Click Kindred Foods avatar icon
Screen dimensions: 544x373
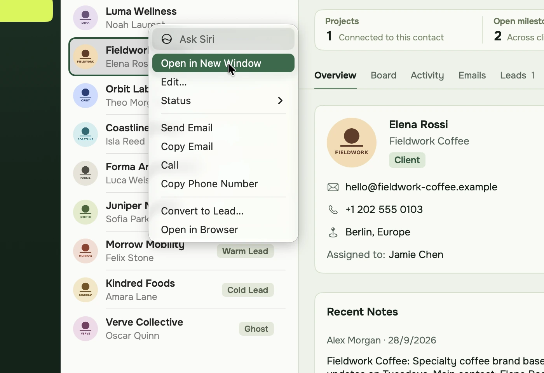85,290
